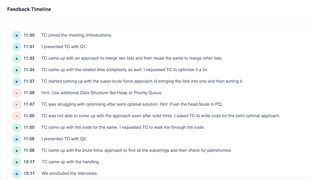
Task: Select the minus icon at 11:47
Action: [x=17, y=104]
